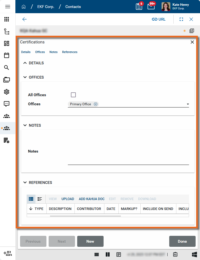The width and height of the screenshot is (200, 260).
Task: Switch references to detailed list view
Action: pyautogui.click(x=40, y=199)
